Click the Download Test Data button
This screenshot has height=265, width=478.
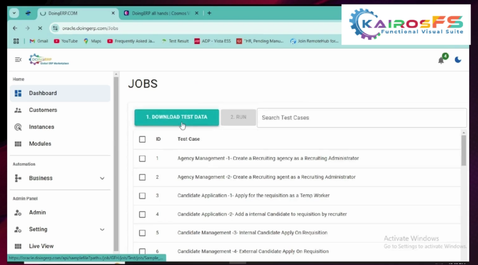point(176,117)
